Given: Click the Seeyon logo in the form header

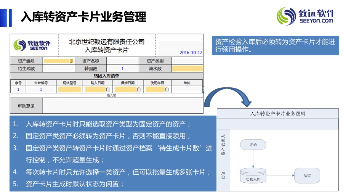Looking at the screenshot, I should pyautogui.click(x=32, y=45).
